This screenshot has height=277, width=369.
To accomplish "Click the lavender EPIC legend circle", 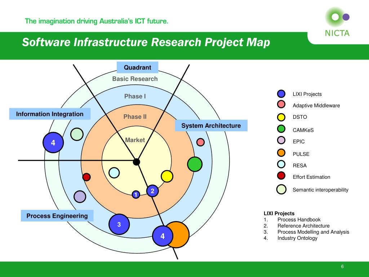I will pos(281,140).
